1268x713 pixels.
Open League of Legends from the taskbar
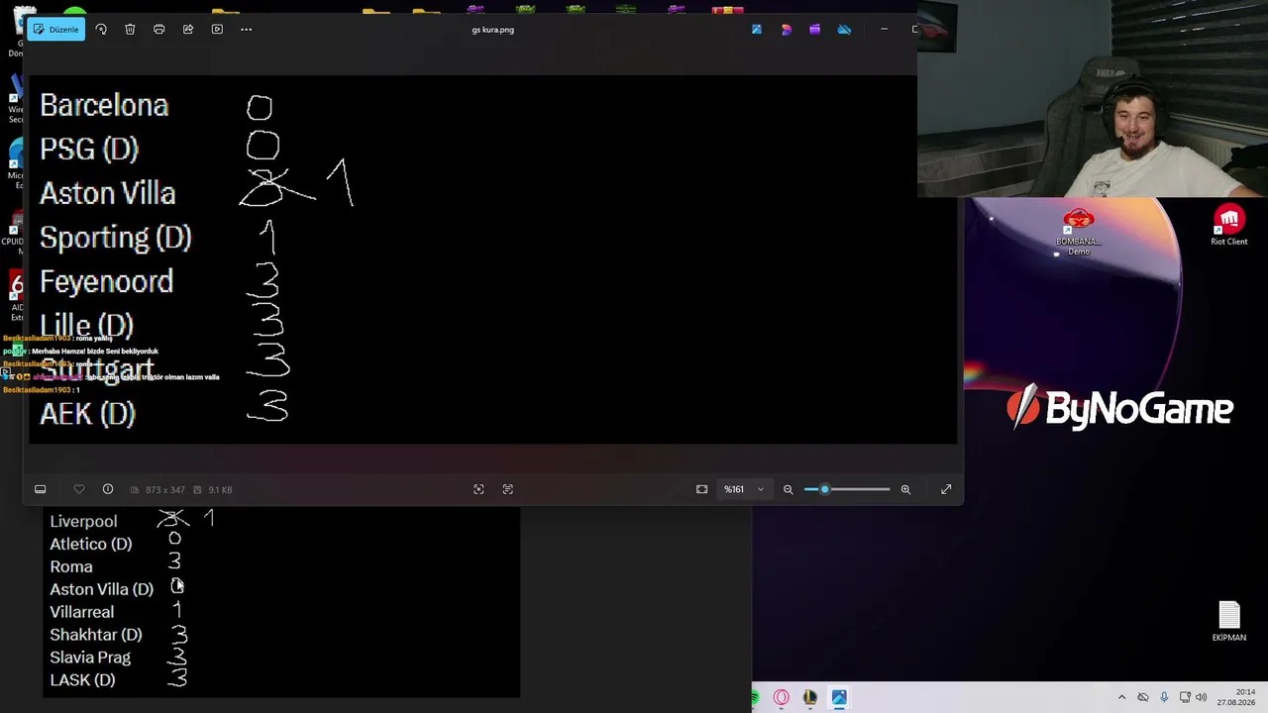[810, 698]
